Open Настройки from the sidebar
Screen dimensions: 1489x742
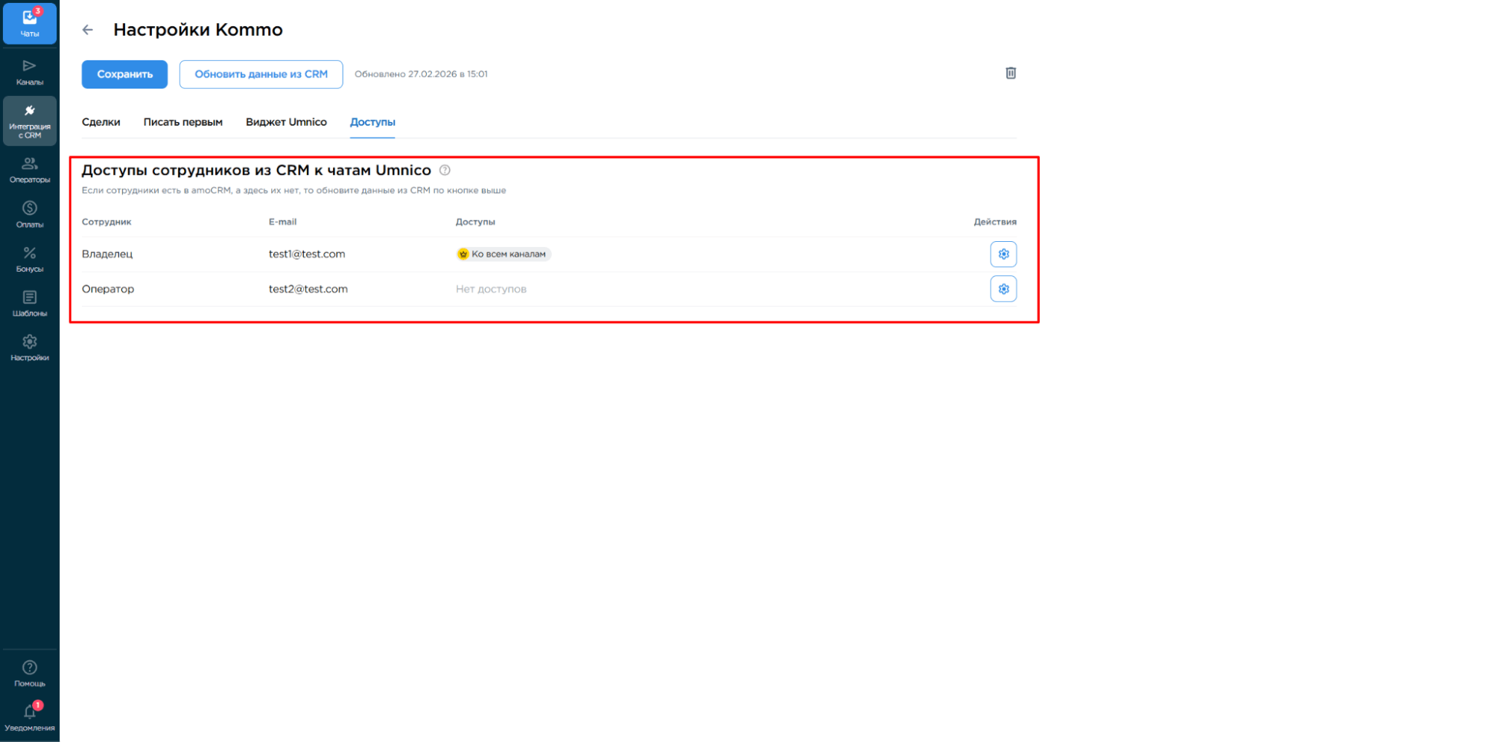pos(30,346)
